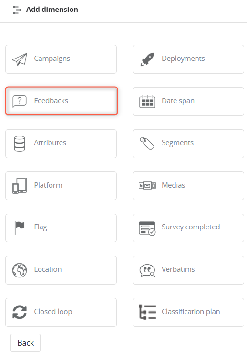Click the Add dimension header icon
Image resolution: width=247 pixels, height=356 pixels.
click(17, 10)
